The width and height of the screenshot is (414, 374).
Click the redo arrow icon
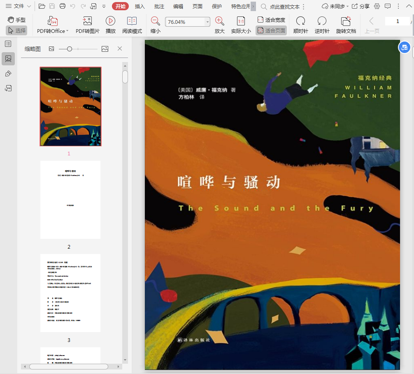83,6
